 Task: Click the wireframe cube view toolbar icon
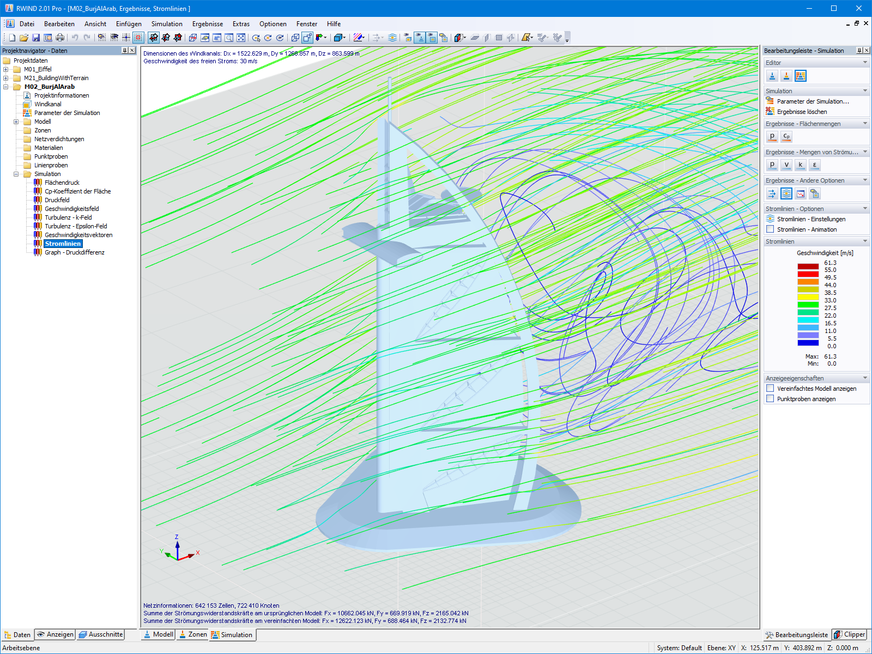pos(295,38)
